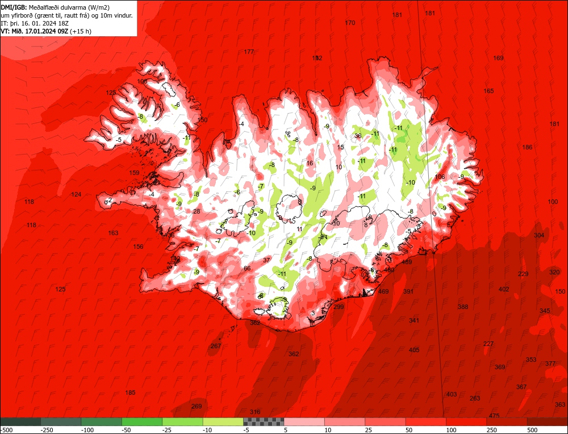Select the inland value '66'

tap(247, 269)
